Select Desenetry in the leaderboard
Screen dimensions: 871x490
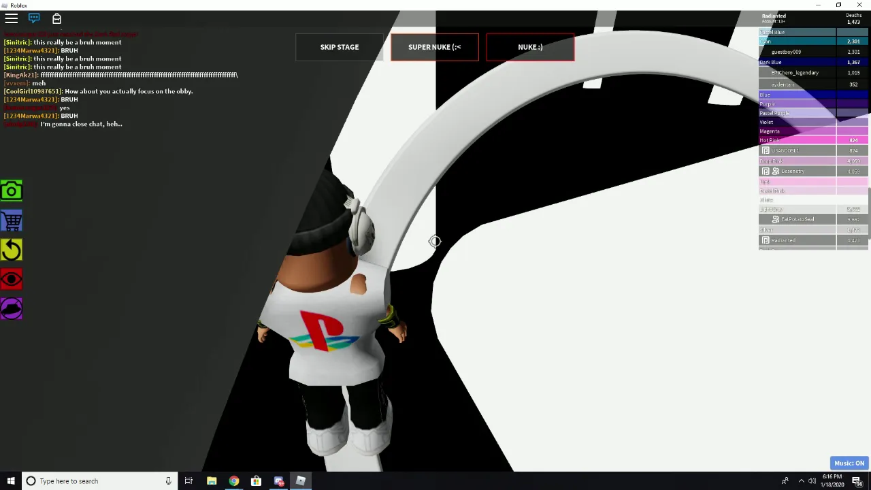point(814,171)
